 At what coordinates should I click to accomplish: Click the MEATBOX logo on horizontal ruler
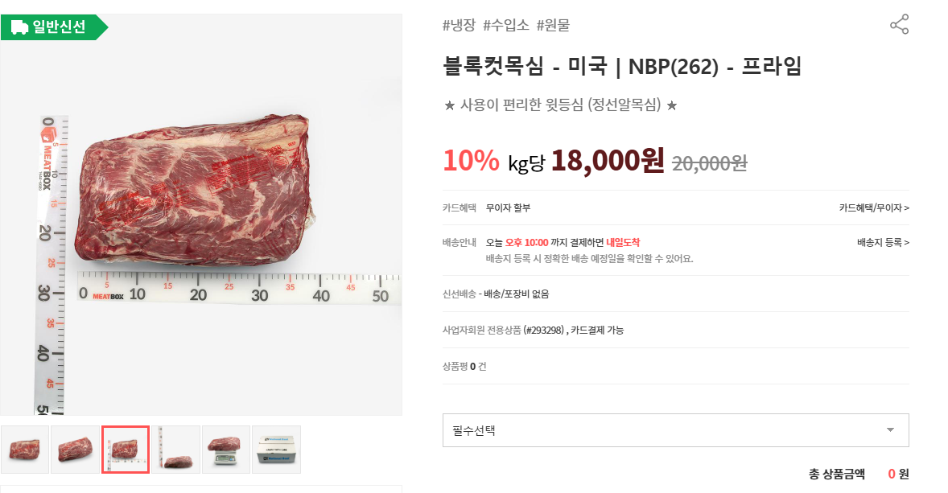108,296
